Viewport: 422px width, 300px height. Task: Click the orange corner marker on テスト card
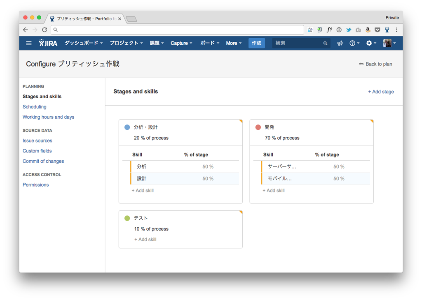(241, 212)
